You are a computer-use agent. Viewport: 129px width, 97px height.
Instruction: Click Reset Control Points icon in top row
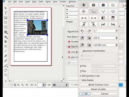[113, 5]
